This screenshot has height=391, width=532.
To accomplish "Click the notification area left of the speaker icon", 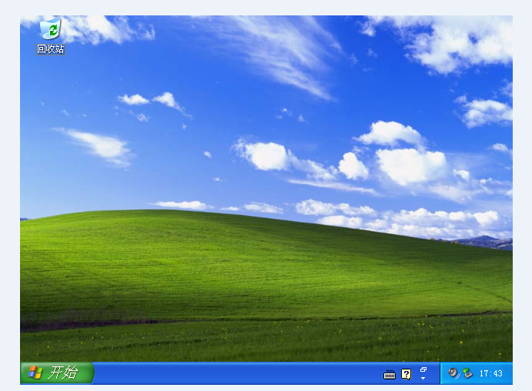I will pyautogui.click(x=444, y=374).
